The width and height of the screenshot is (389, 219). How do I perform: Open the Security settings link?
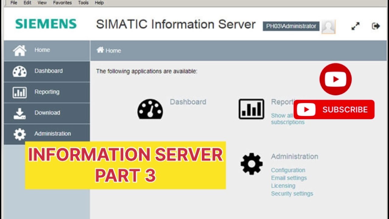(x=292, y=194)
